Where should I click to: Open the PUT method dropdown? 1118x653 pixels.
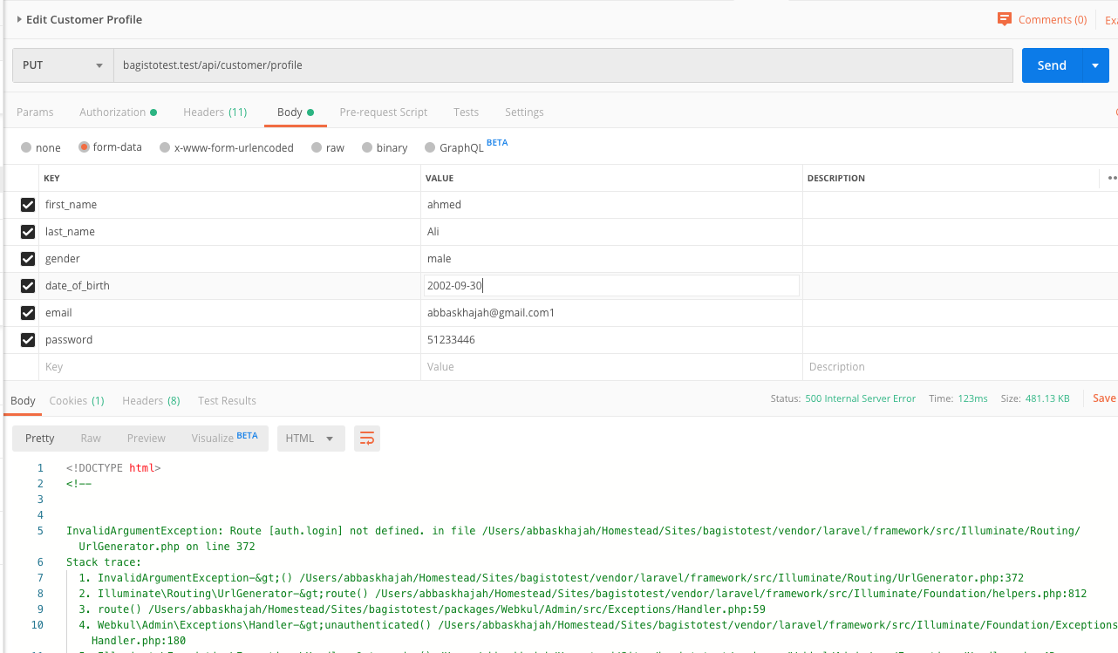(63, 65)
